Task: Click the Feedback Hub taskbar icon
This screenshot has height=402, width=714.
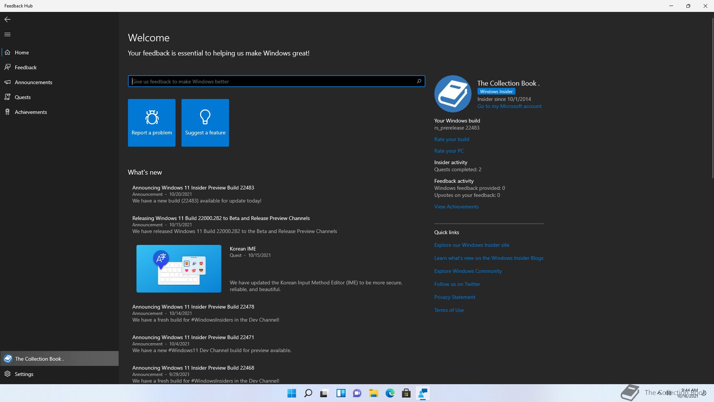Action: [423, 393]
